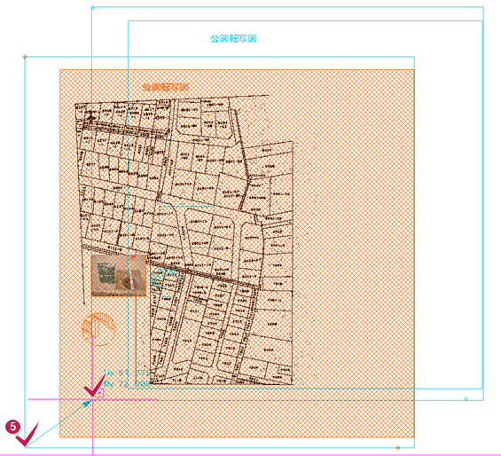This screenshot has width=501, height=456.
Task: Select the orange 公図転写図 title text
Action: coord(165,87)
